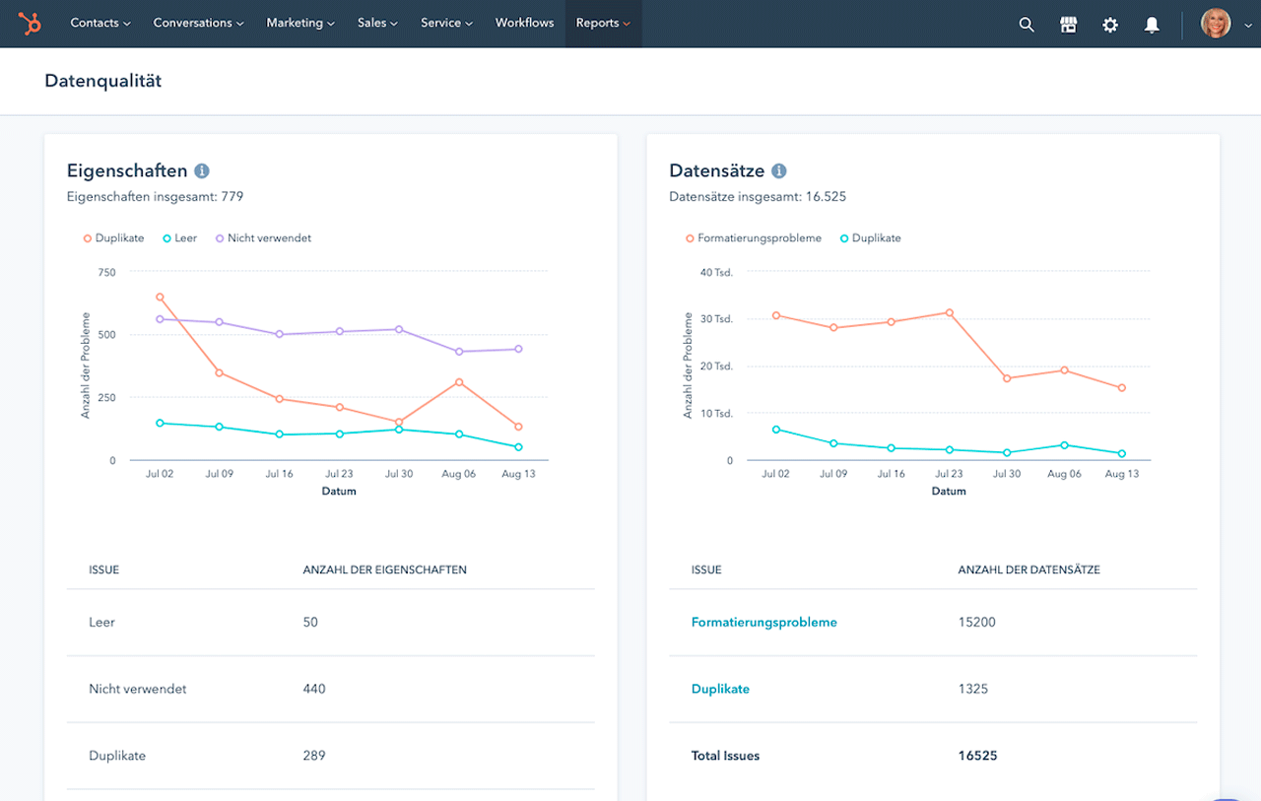The width and height of the screenshot is (1261, 801).
Task: Open the Reports menu
Action: [603, 24]
